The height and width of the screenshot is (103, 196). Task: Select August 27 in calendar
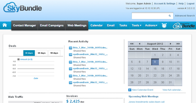(x=140, y=82)
